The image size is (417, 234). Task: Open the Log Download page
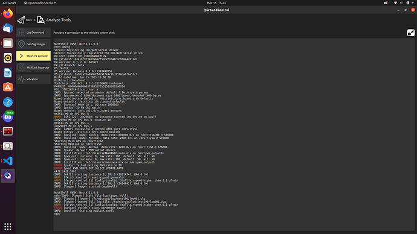click(33, 33)
